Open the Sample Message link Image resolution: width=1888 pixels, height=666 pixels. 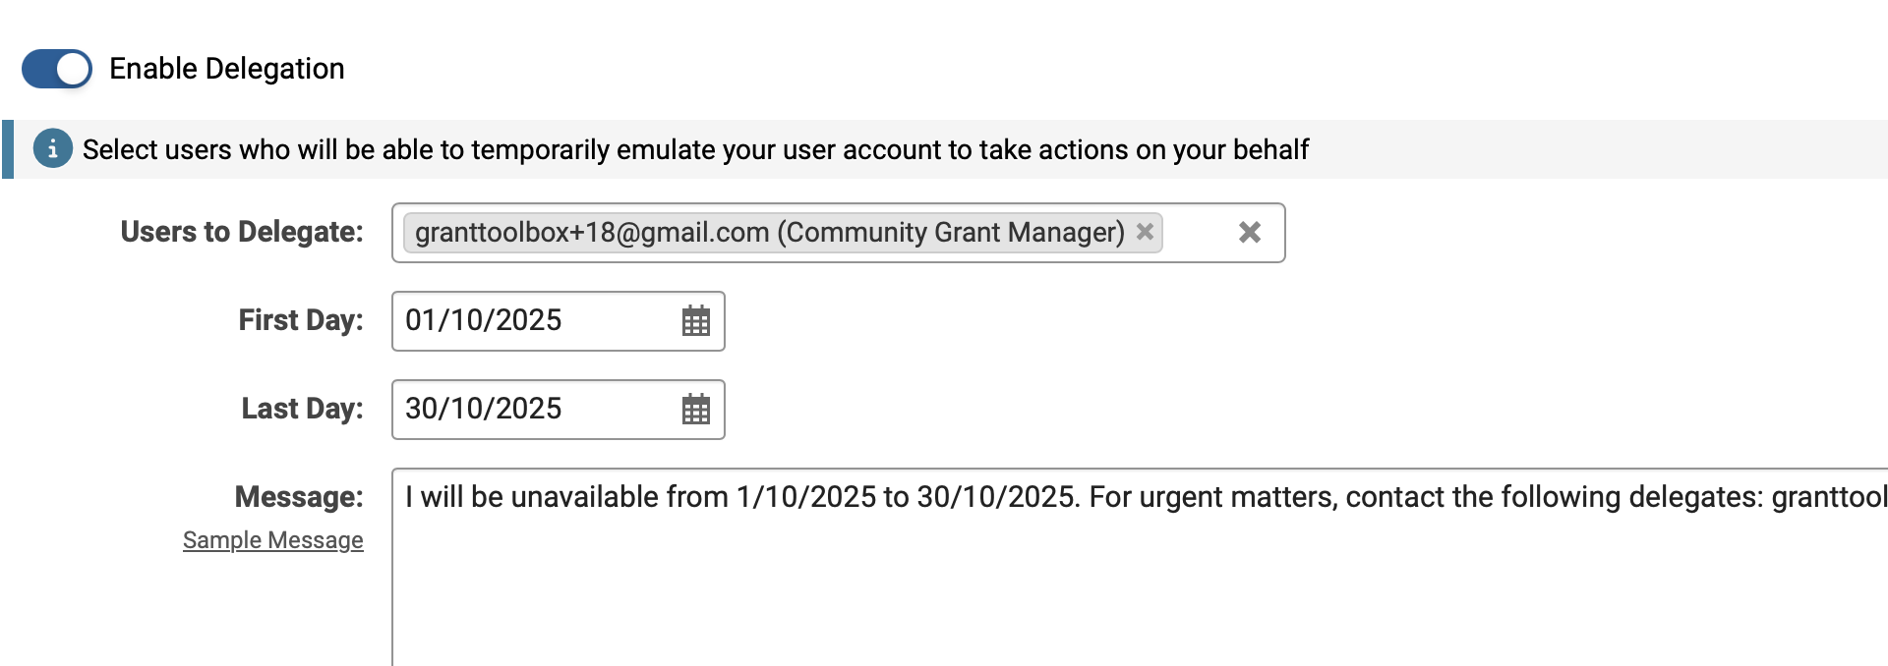tap(272, 540)
